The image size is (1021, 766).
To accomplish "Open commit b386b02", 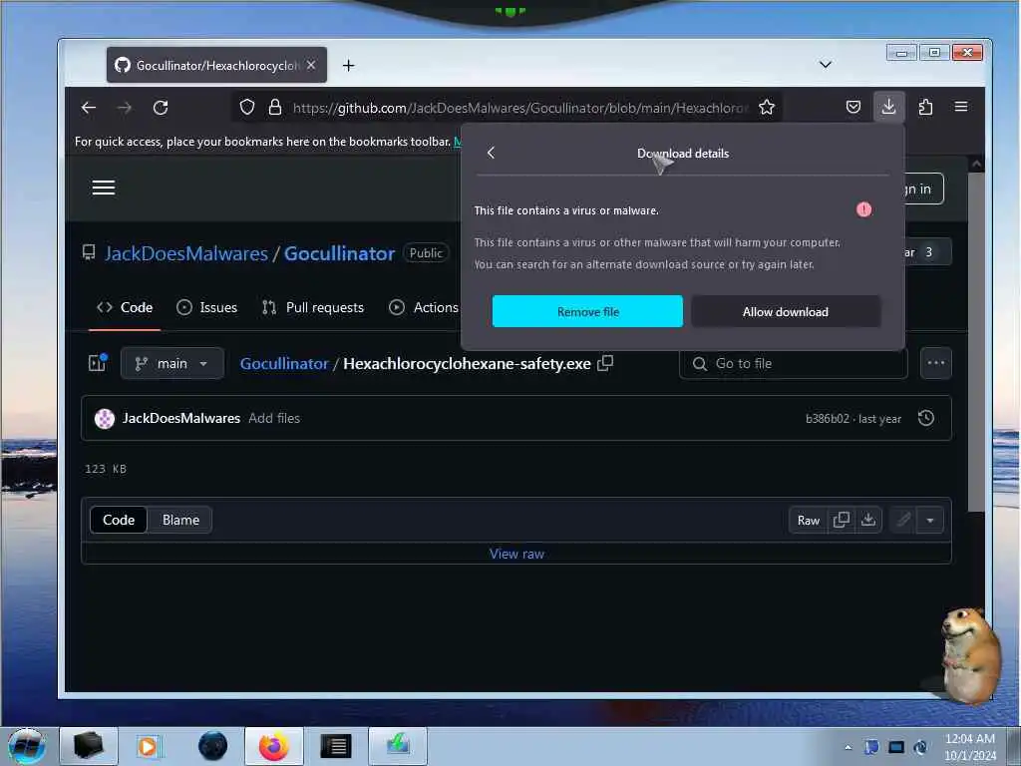I will click(827, 419).
